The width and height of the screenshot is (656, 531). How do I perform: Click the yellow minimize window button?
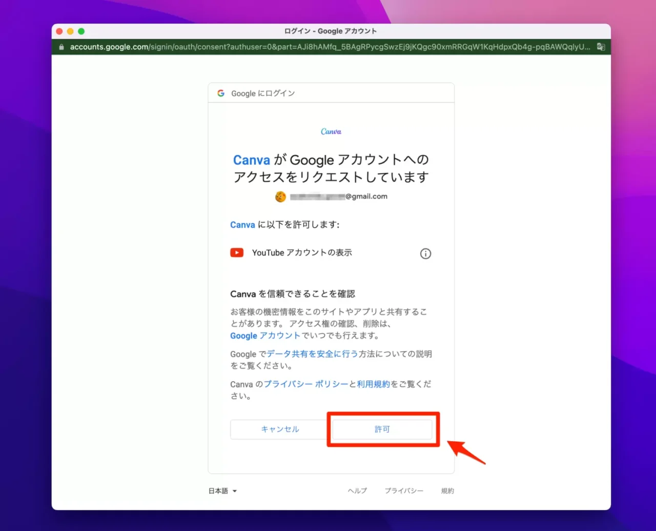70,31
